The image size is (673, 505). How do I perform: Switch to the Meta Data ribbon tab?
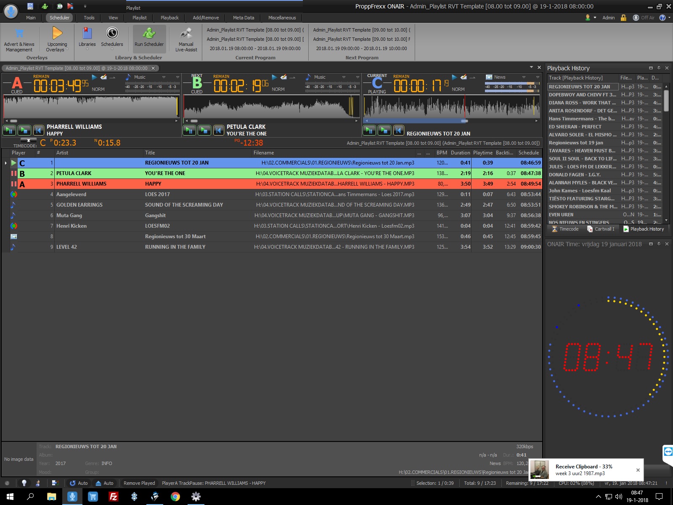244,18
